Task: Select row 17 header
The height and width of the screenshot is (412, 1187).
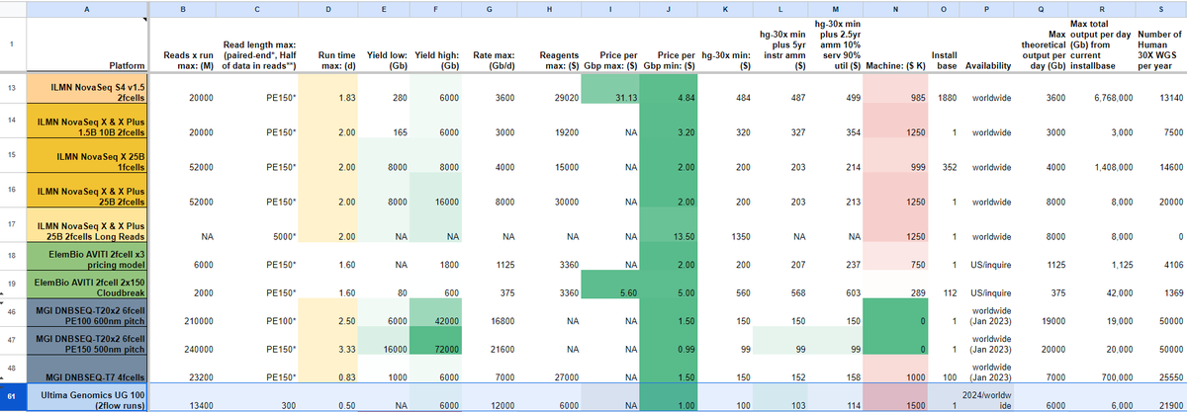Action: click(x=12, y=223)
